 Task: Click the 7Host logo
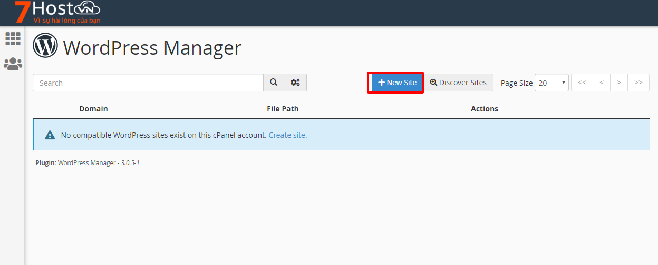(x=57, y=13)
